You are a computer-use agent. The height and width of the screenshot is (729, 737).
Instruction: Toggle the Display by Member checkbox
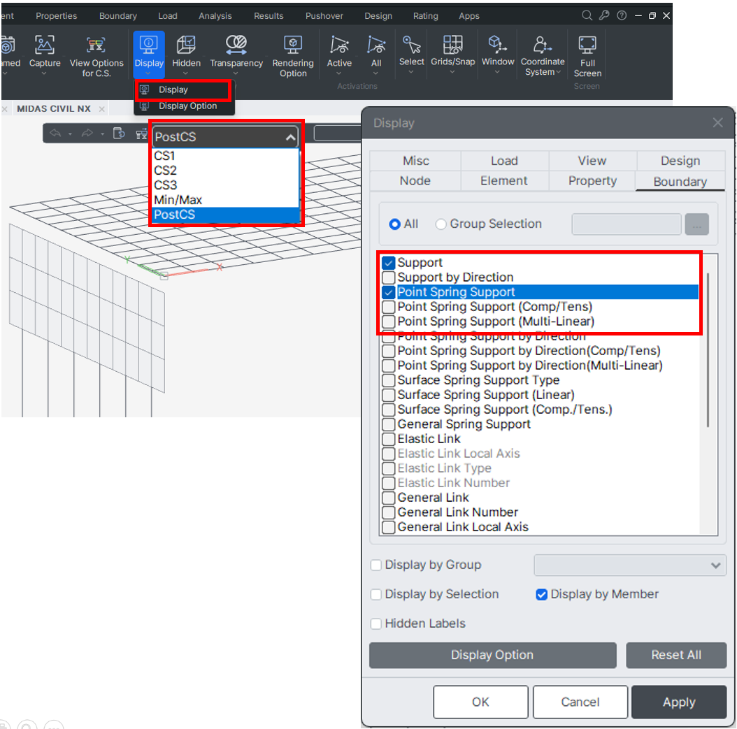541,595
